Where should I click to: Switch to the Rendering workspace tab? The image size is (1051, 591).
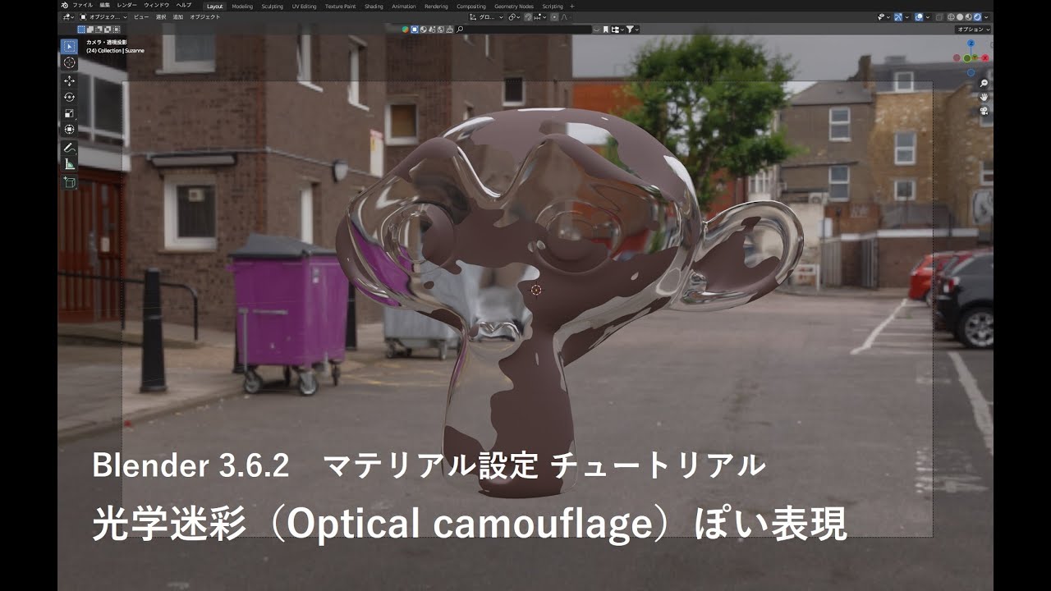pos(437,7)
